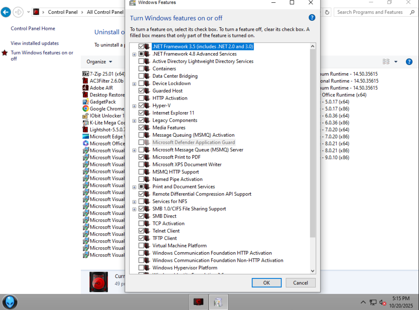The height and width of the screenshot is (310, 419).
Task: Click the Forward arrow in Control Panel
Action: click(18, 12)
